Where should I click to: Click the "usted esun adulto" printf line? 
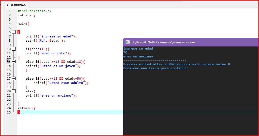point(61,83)
